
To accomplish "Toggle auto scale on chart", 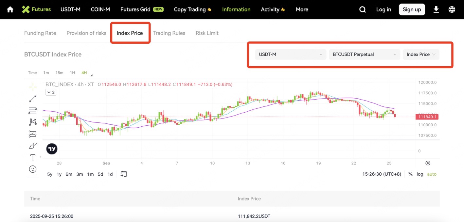I will tap(432, 174).
